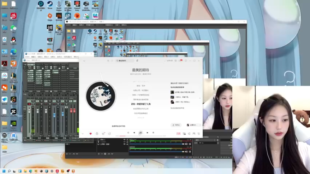This screenshot has width=310, height=174.
Task: Open OBS source properties gear
Action: (105, 154)
